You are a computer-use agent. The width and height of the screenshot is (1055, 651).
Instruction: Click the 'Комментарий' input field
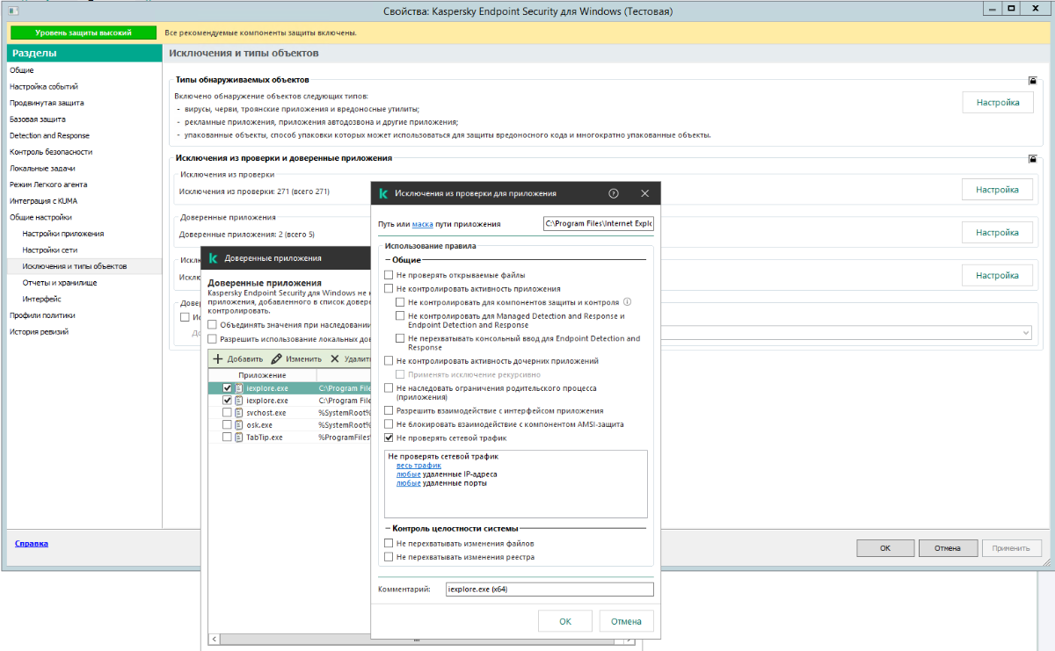click(549, 590)
